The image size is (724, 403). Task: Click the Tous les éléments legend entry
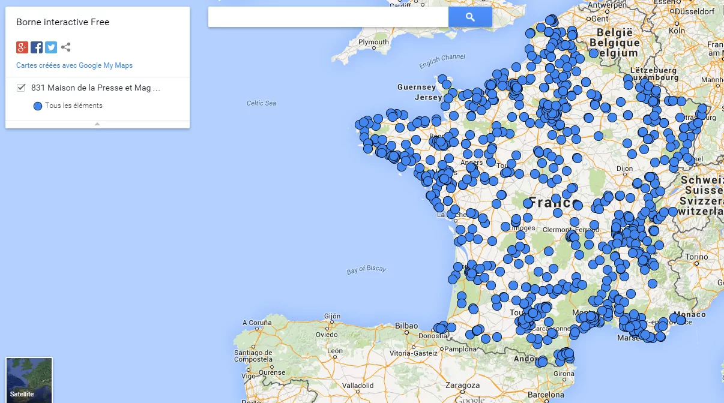click(x=73, y=106)
